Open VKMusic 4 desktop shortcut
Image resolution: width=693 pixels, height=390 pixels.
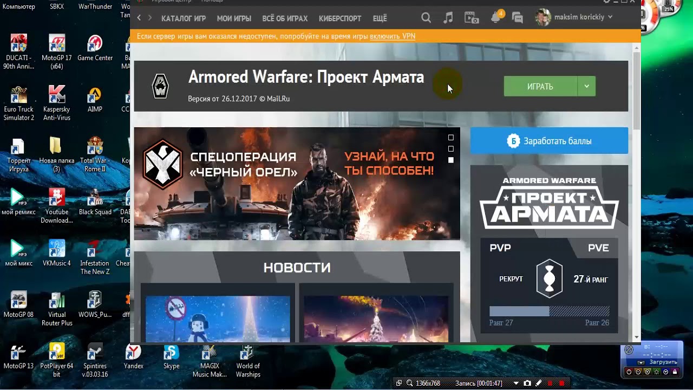point(56,253)
